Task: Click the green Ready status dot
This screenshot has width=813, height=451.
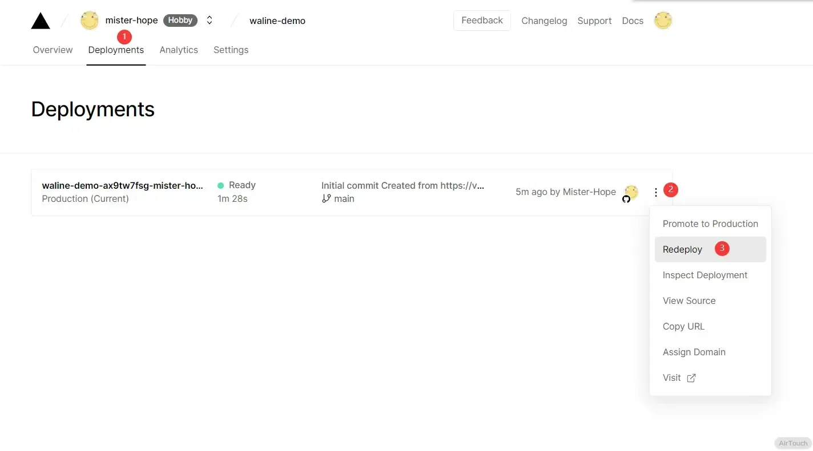Action: pyautogui.click(x=220, y=185)
